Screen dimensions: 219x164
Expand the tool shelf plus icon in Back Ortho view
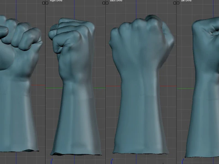coord(107,3)
